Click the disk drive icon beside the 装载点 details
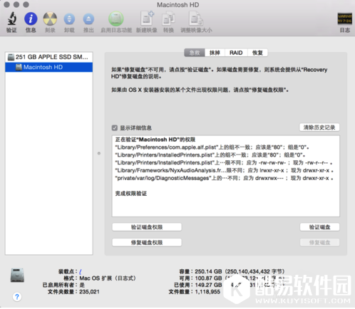Viewport: 355px width, 309px height. pyautogui.click(x=17, y=275)
